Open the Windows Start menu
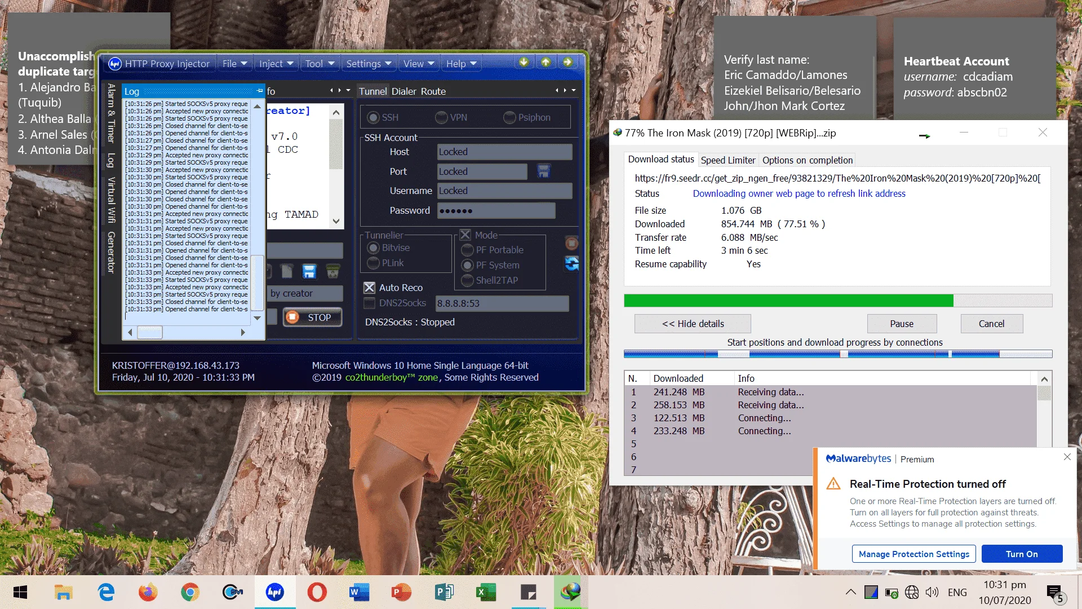This screenshot has width=1082, height=609. [20, 592]
